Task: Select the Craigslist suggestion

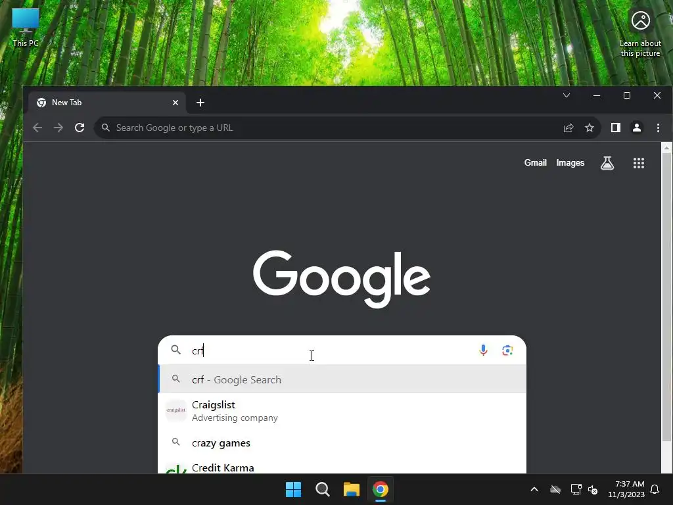Action: click(342, 411)
